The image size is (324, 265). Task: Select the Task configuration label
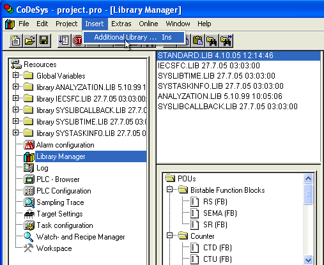pos(65,225)
